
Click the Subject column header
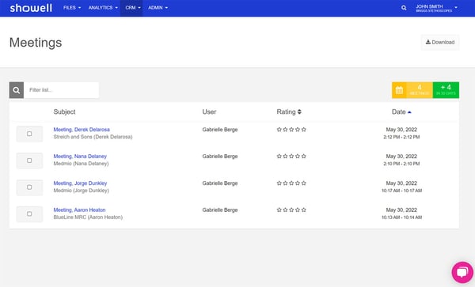click(x=65, y=112)
